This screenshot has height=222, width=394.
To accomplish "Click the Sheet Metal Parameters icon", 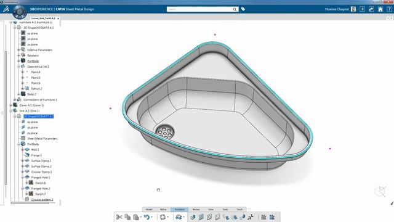I will 23,138.
